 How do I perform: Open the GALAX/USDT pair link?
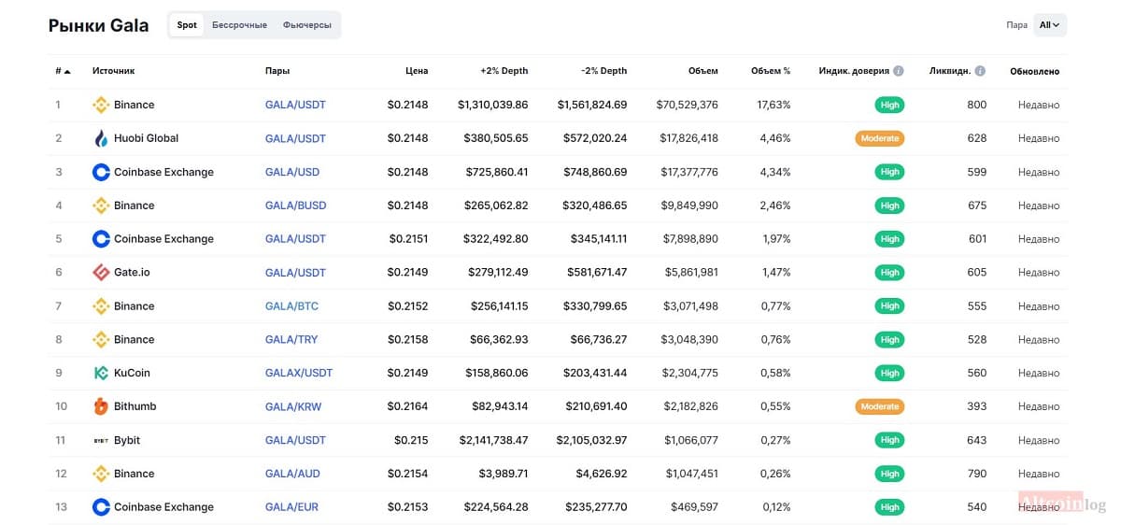299,373
